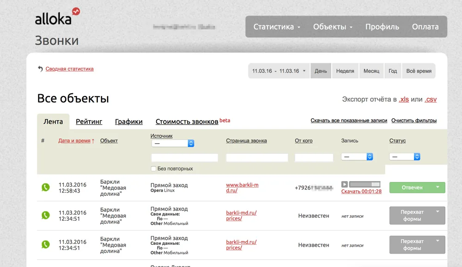
Task: Click the Страница звонка filter field
Action: coord(257,158)
